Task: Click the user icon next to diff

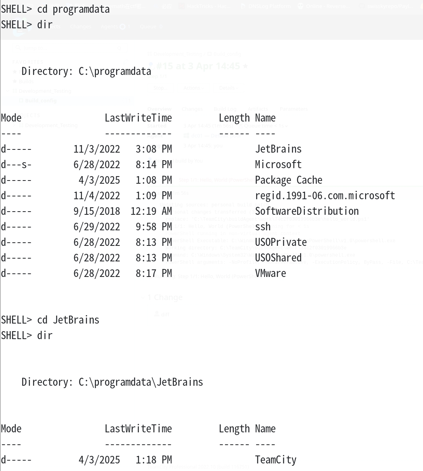Action: click(x=157, y=314)
